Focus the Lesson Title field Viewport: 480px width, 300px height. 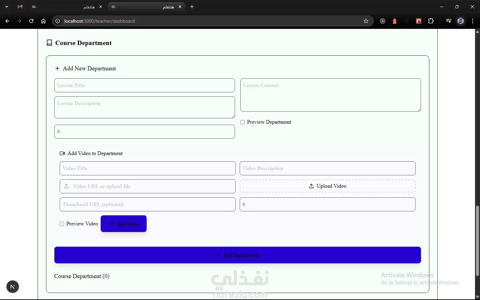145,85
